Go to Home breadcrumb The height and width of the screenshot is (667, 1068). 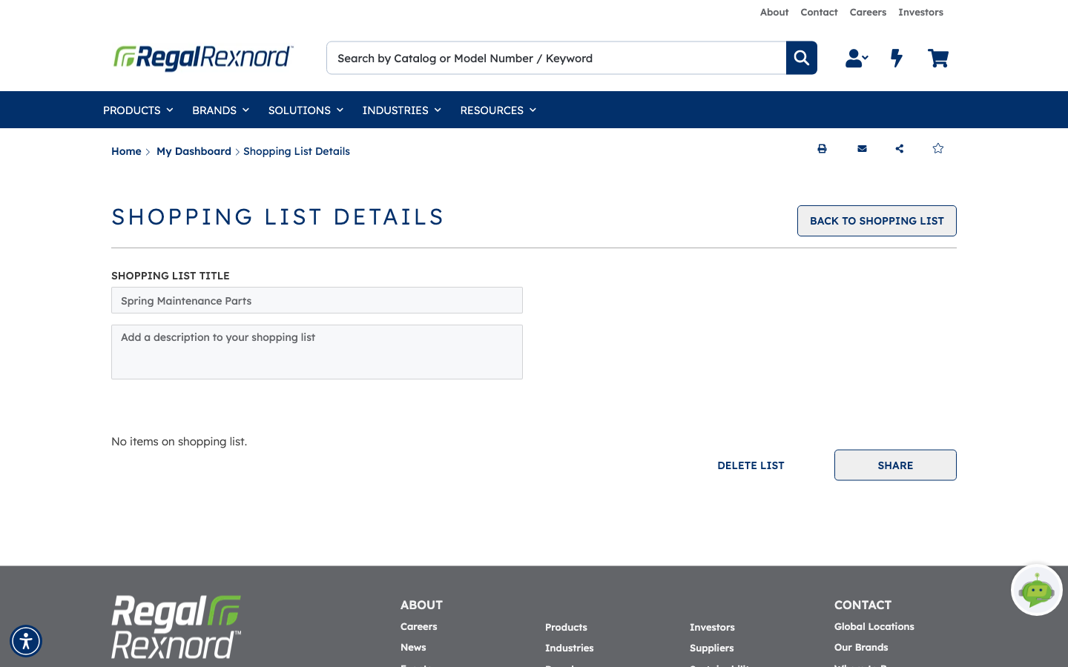pyautogui.click(x=126, y=151)
